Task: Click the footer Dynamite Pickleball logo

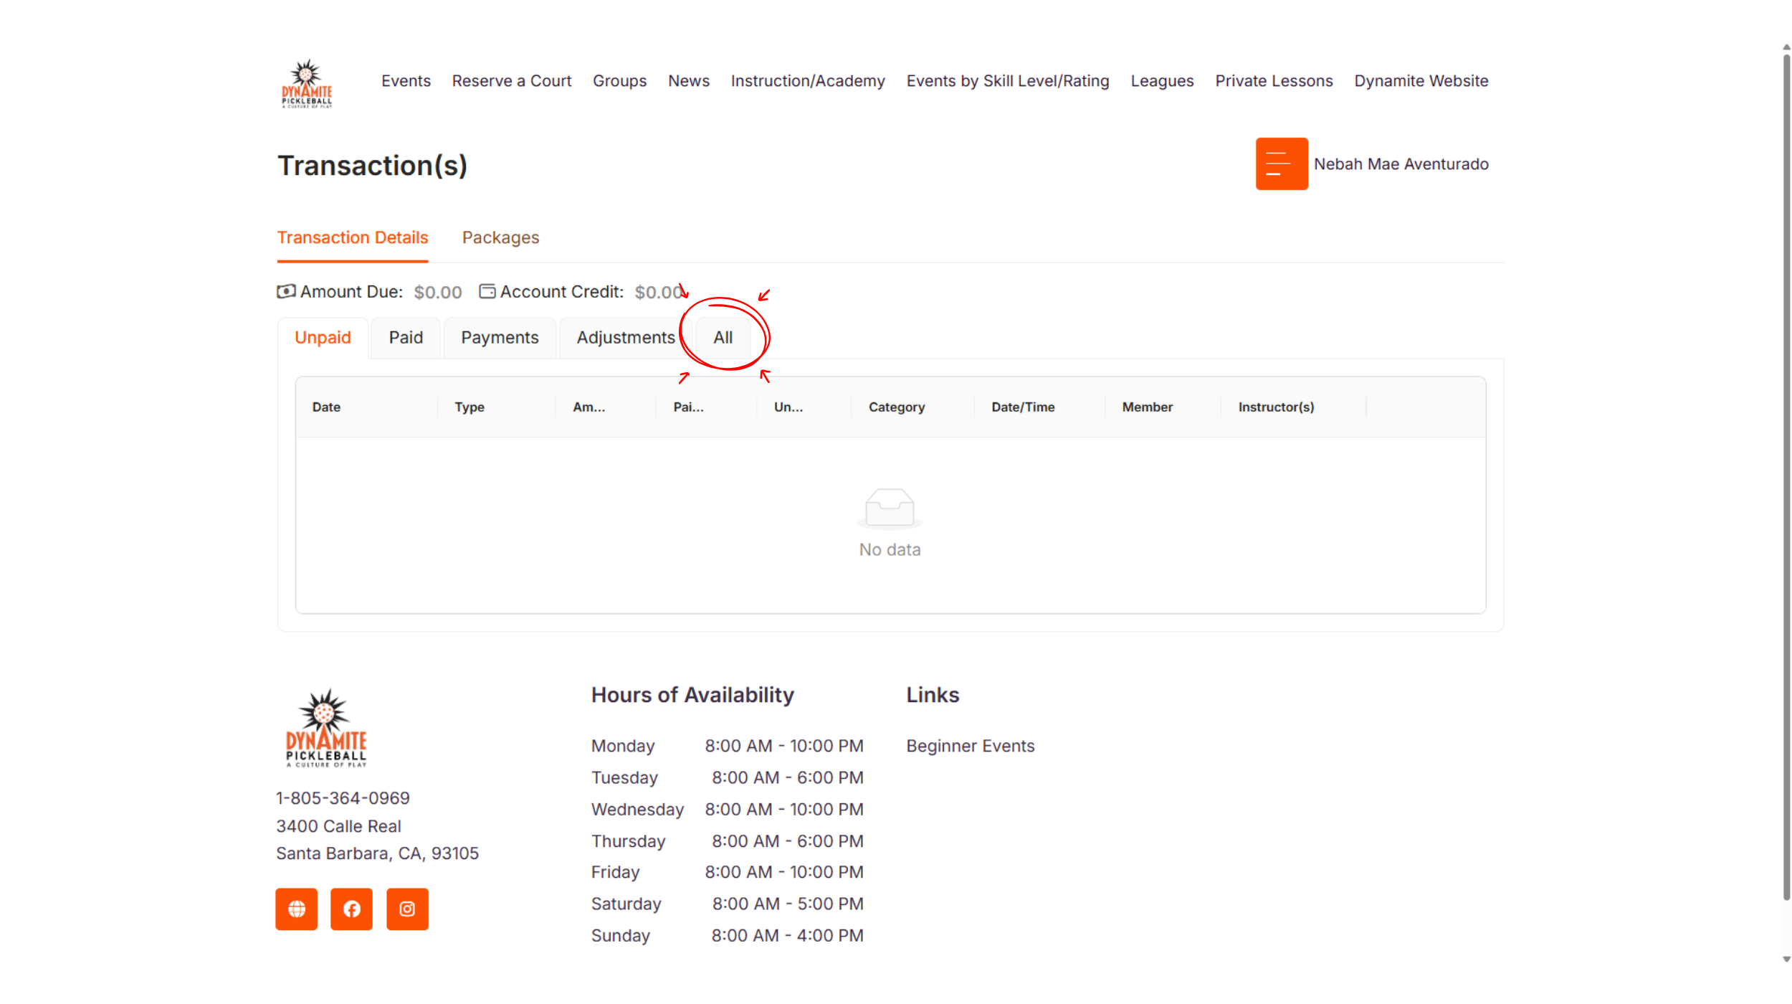Action: 326,728
